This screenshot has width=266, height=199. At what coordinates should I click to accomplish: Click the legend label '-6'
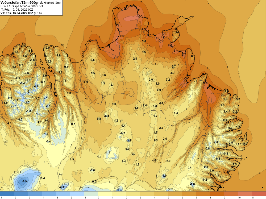click(x=15, y=197)
